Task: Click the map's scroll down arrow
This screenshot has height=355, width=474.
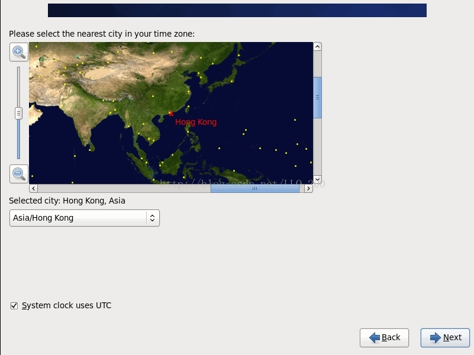Action: pyautogui.click(x=317, y=179)
